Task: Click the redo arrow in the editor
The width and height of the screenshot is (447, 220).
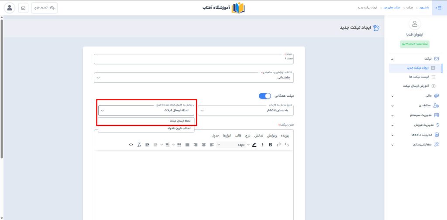Action: [279, 145]
